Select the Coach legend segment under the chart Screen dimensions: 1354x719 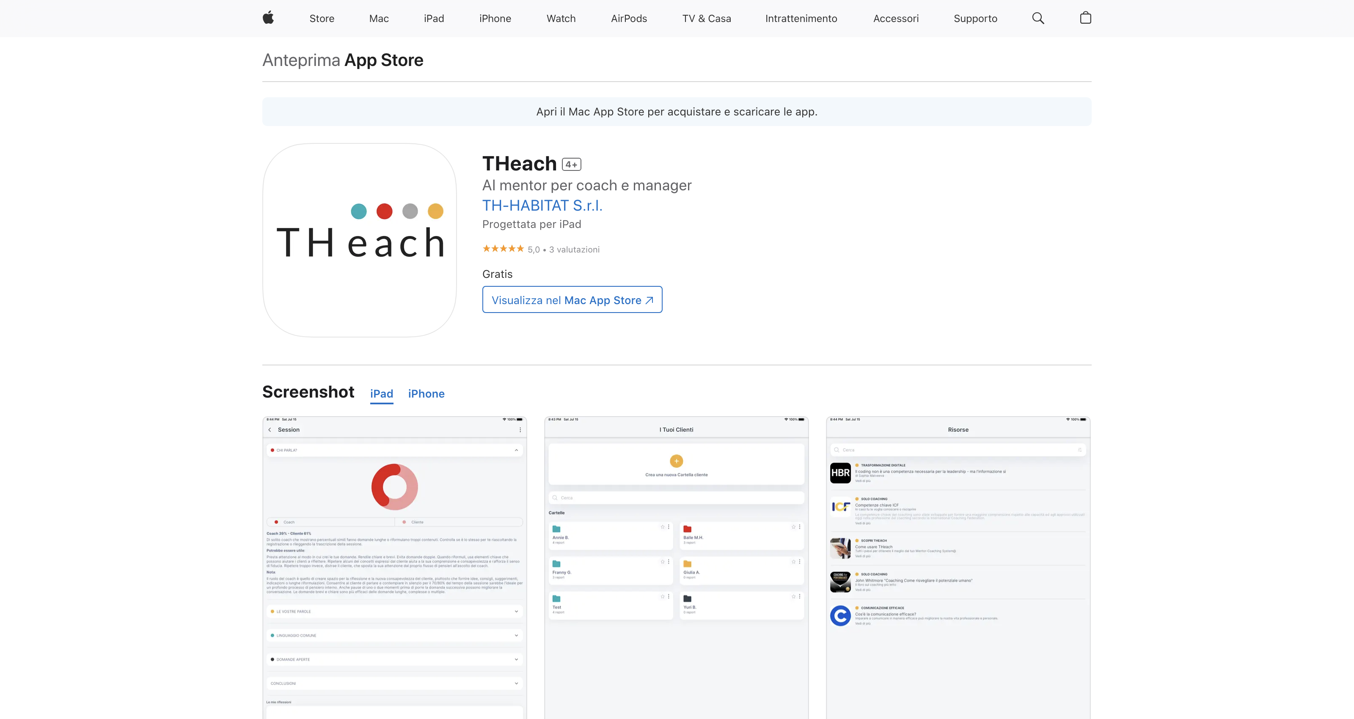pyautogui.click(x=330, y=522)
